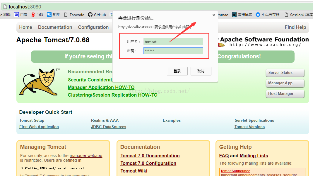Open the Mailing Lists link

(254, 156)
